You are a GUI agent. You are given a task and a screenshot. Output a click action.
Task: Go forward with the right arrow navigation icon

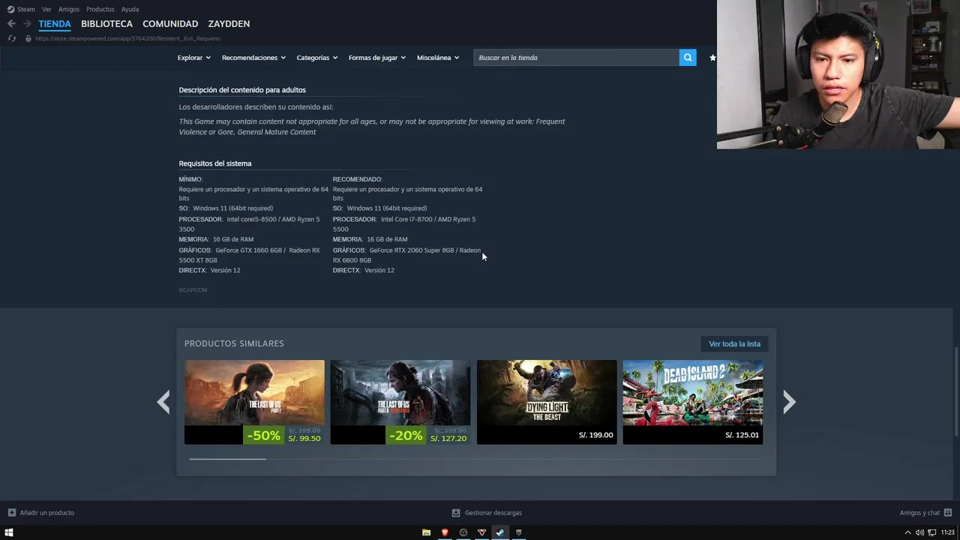27,24
